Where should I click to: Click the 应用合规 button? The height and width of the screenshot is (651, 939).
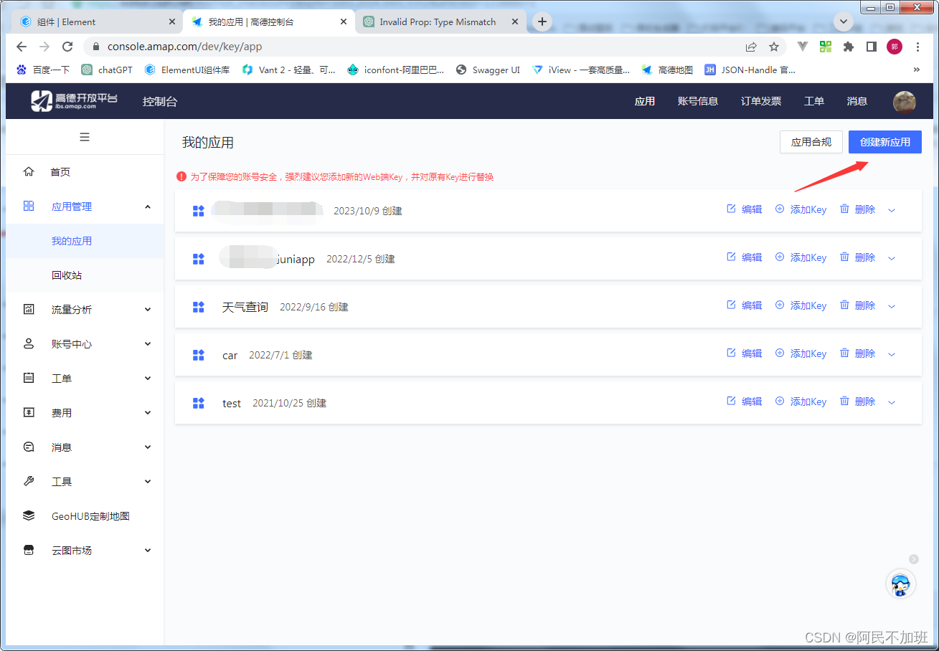[811, 141]
